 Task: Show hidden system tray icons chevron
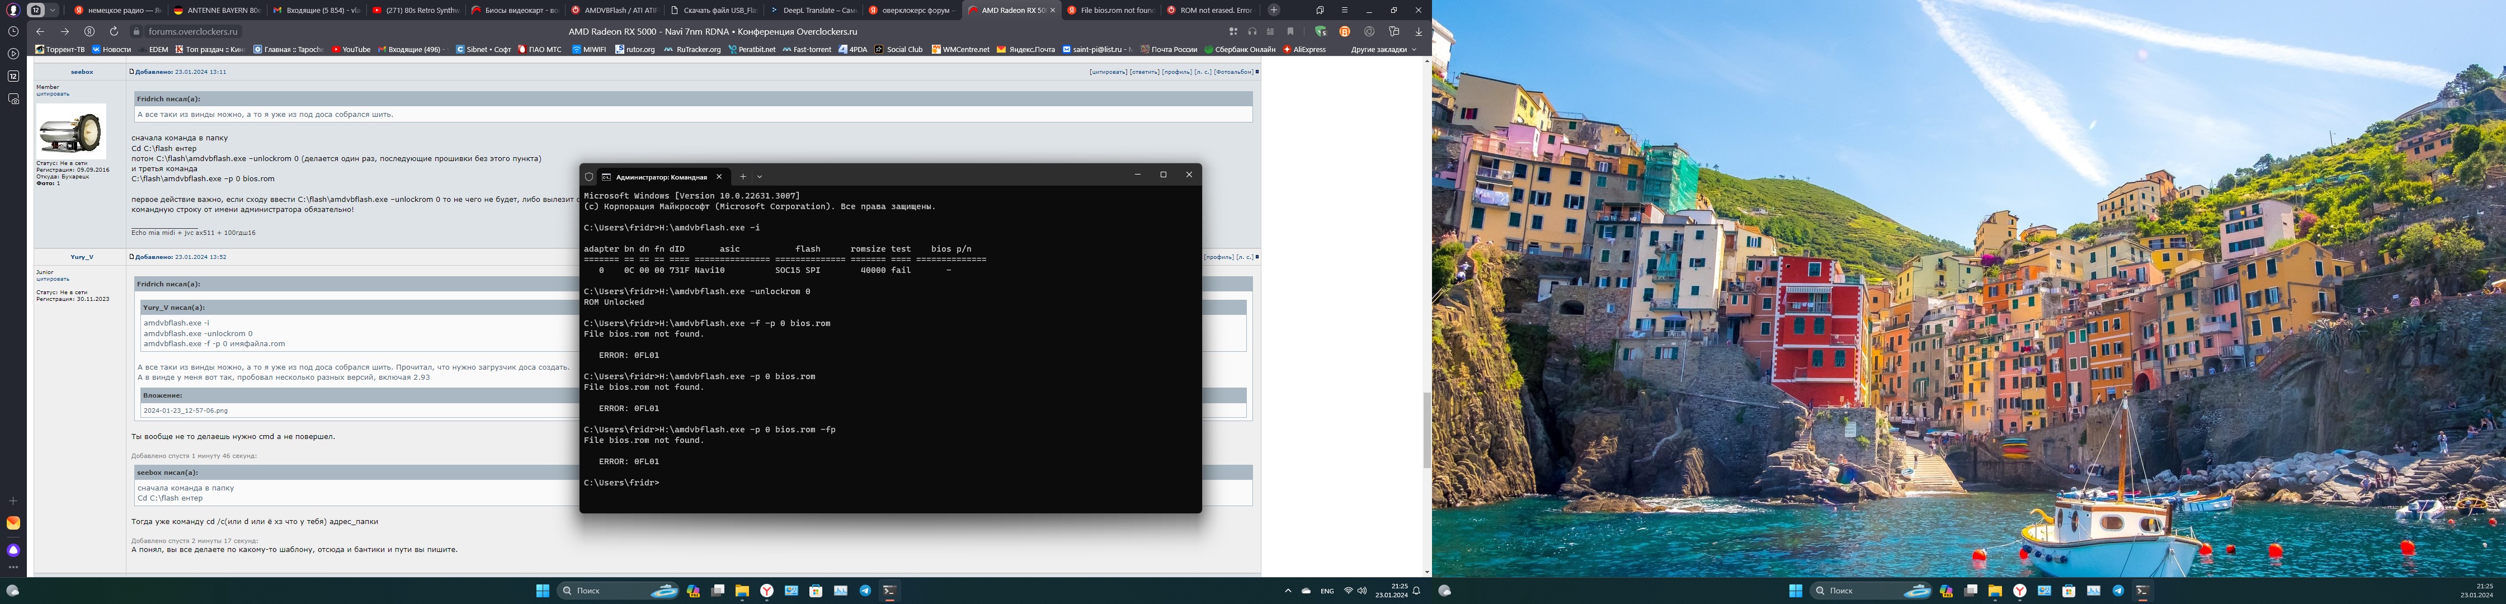pos(1288,591)
